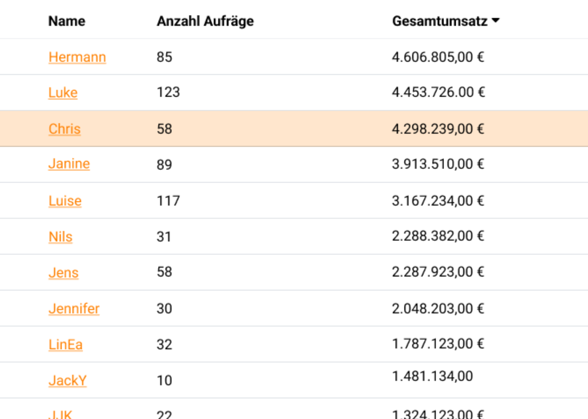This screenshot has width=588, height=419.
Task: Click the Jens name link
Action: click(64, 273)
